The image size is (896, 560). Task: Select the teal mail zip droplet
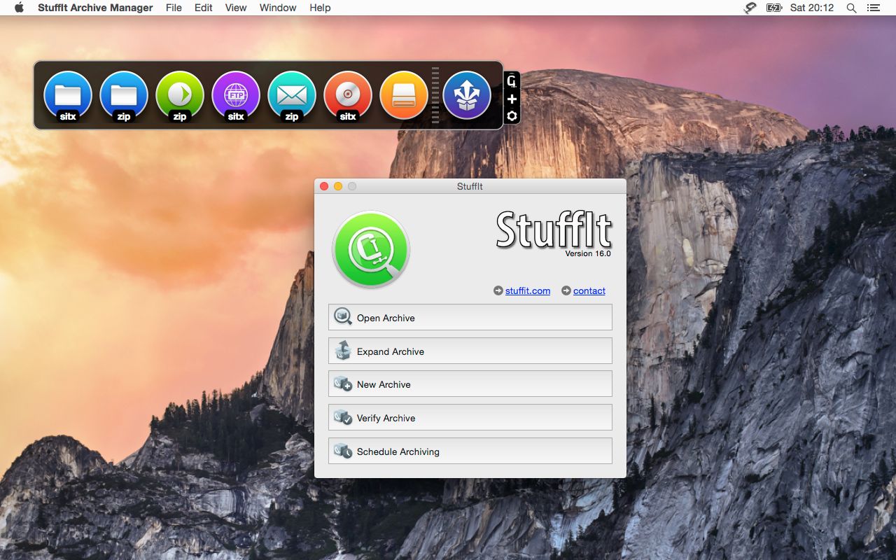coord(292,96)
